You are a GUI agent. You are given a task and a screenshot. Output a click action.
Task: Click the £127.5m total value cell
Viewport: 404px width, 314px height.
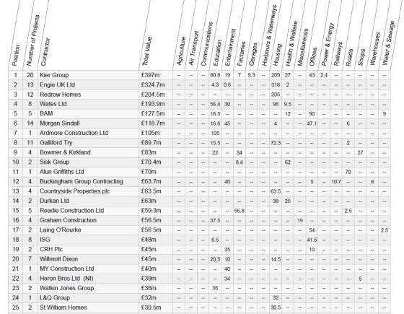tap(153, 114)
